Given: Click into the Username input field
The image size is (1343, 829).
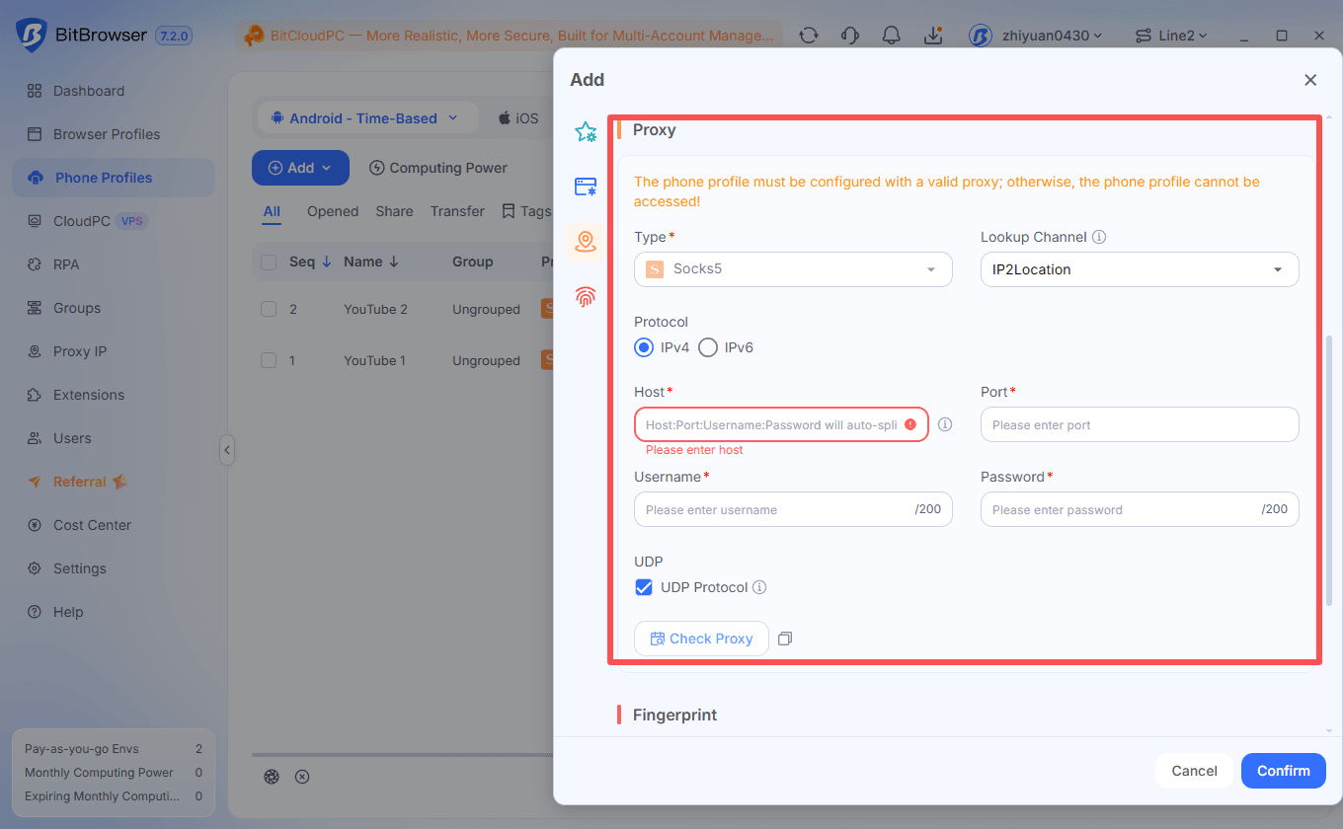Looking at the screenshot, I should (793, 509).
